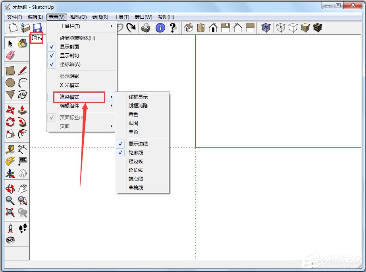This screenshot has height=272, width=366.
Task: Select the Pan hand tool
Action: (x=23, y=189)
